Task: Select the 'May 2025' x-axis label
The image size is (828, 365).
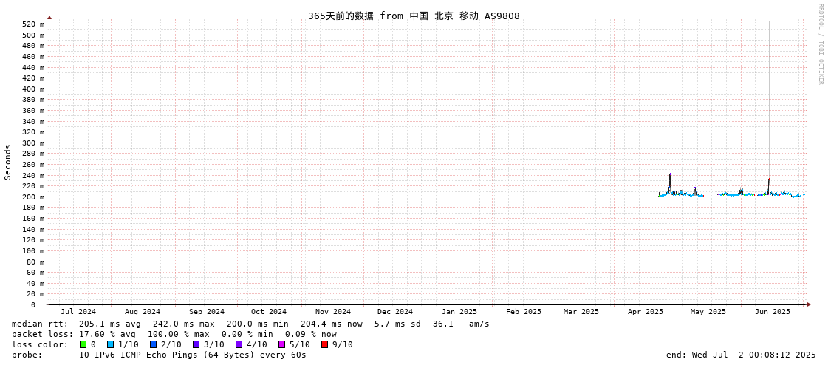Action: (708, 312)
